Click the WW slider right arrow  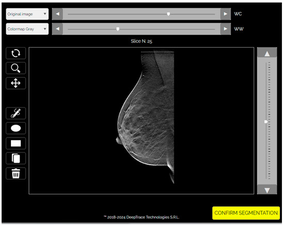(x=226, y=29)
